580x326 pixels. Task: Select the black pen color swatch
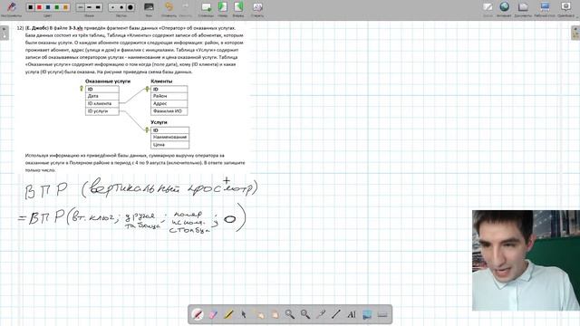(x=31, y=7)
